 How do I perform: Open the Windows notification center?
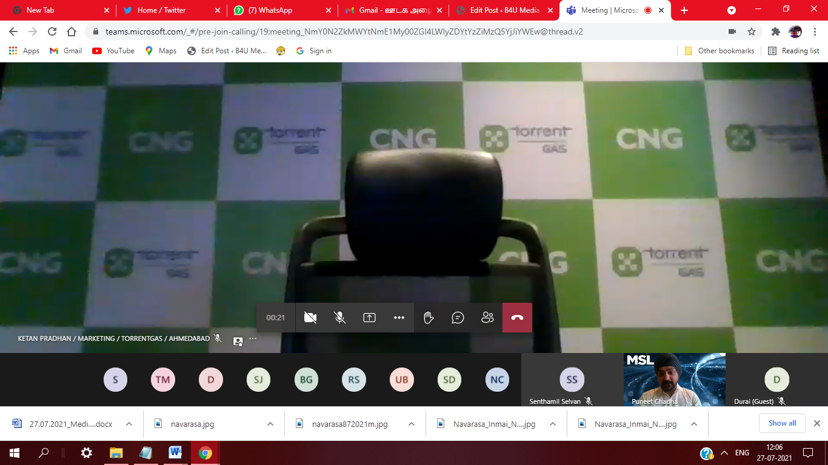[808, 453]
